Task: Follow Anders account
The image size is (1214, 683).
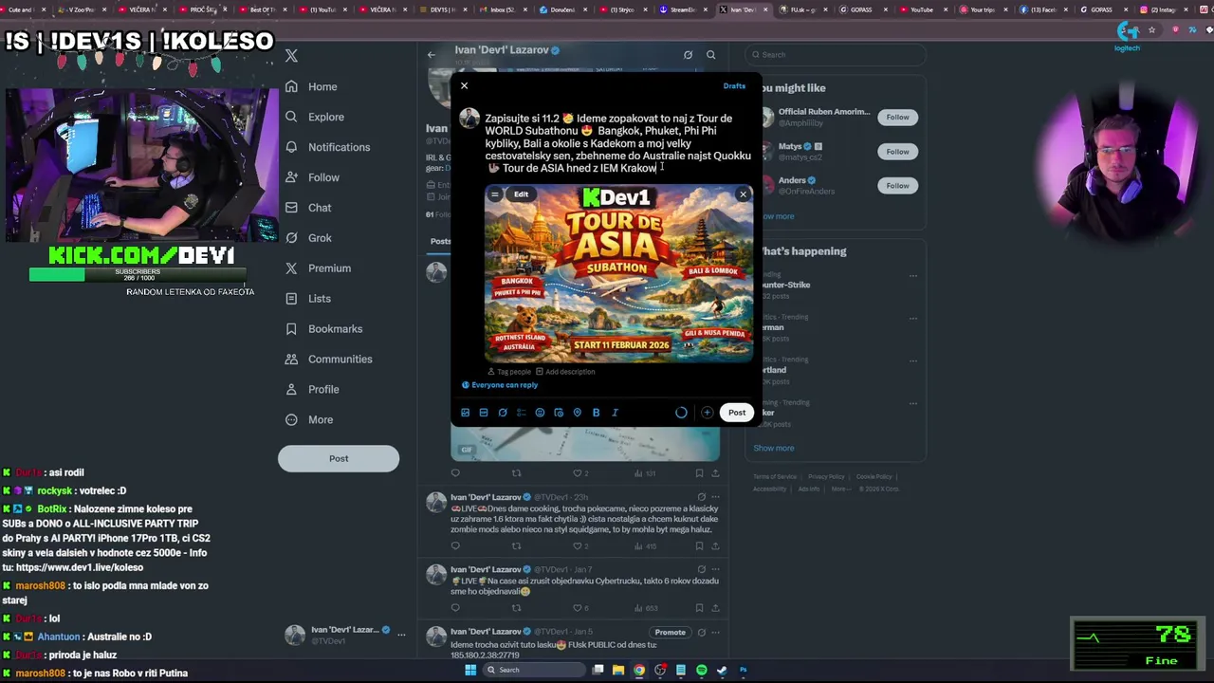Action: [897, 186]
